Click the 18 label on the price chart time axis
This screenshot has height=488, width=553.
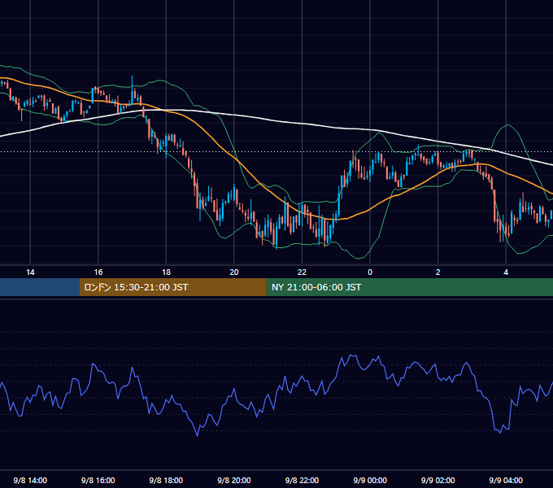pyautogui.click(x=166, y=272)
